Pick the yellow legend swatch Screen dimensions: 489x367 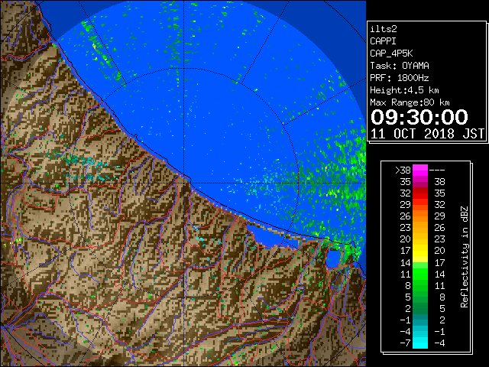click(x=420, y=251)
